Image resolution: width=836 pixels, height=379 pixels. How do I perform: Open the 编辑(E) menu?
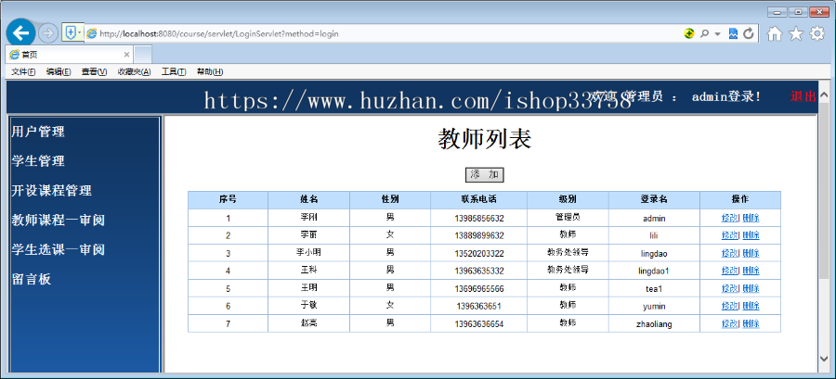[x=59, y=71]
